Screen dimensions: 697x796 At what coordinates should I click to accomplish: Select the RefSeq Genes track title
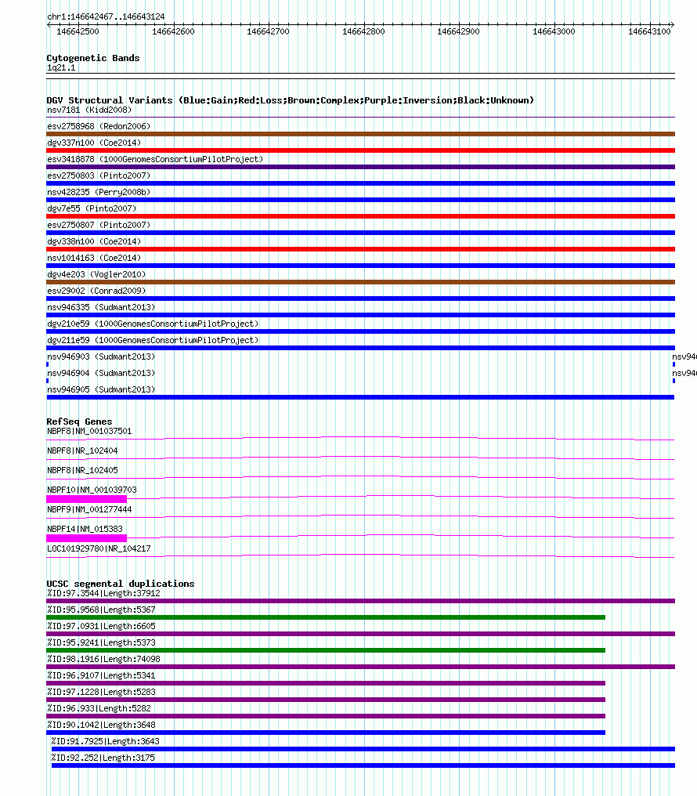pos(79,422)
